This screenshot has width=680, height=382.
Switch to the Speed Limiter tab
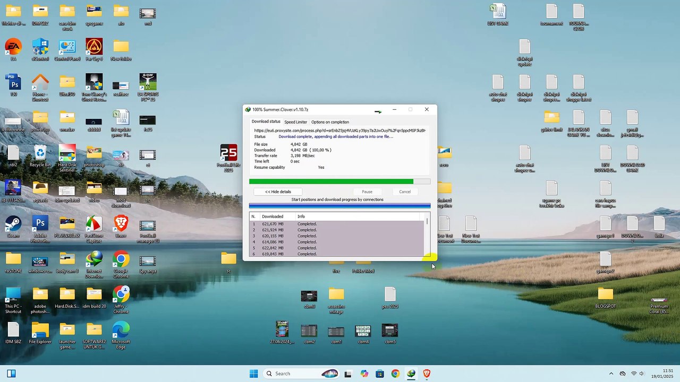point(295,121)
